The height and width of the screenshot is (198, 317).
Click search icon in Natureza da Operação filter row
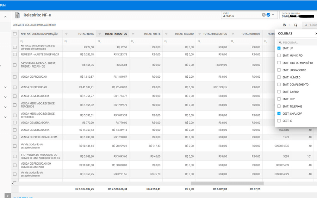point(21,41)
